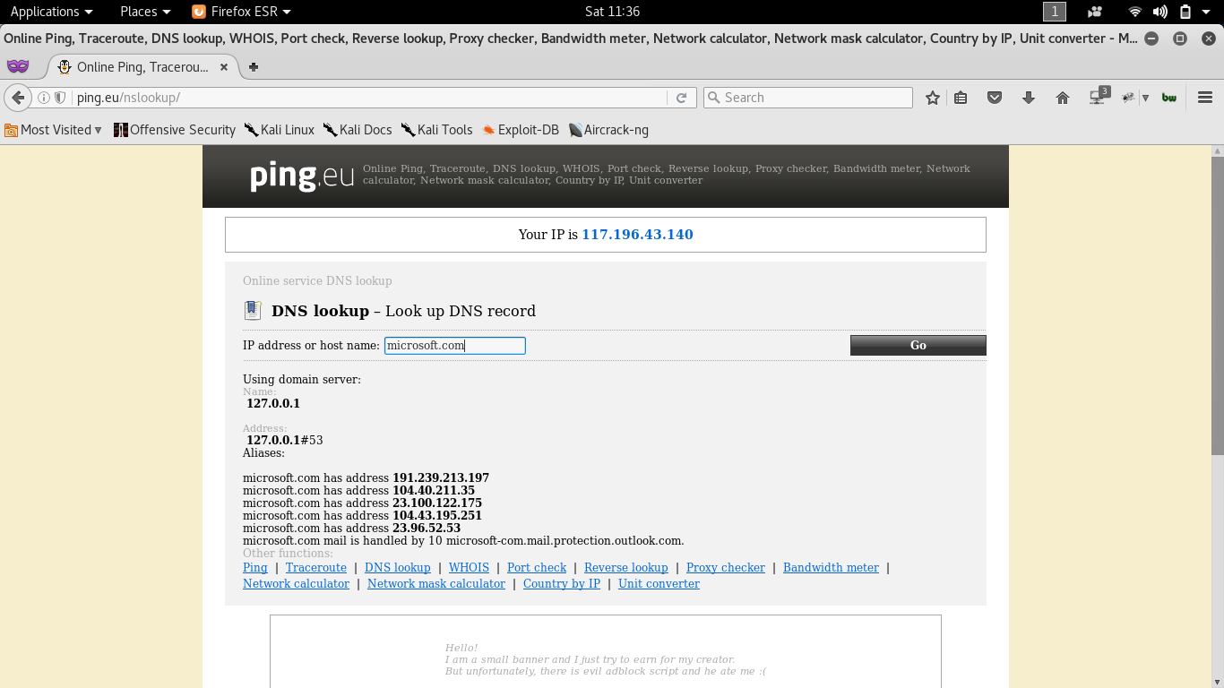
Task: Open the Network mask calculator link
Action: (436, 583)
